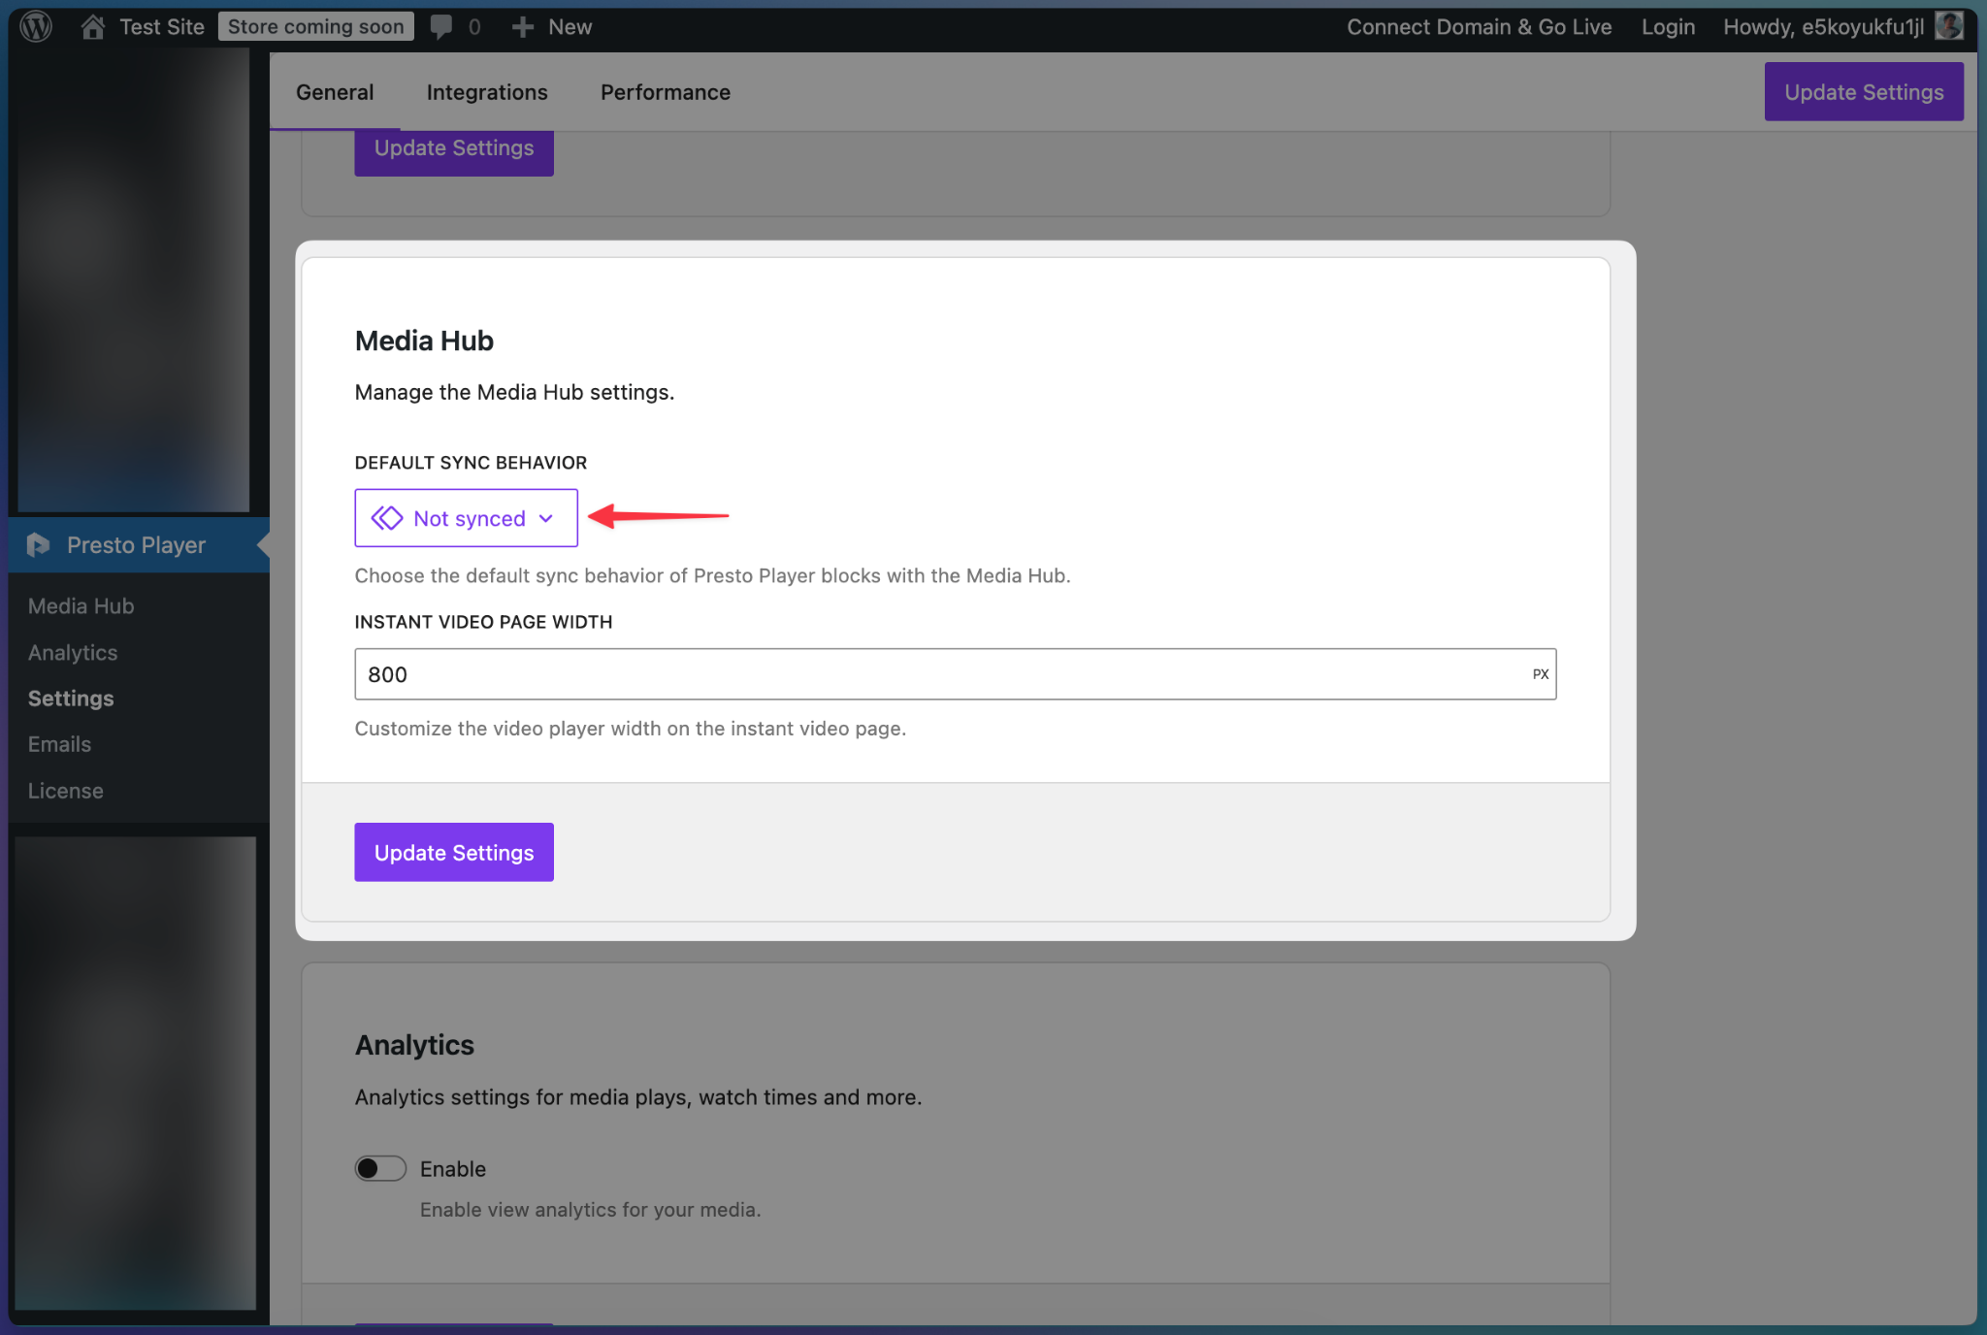Switch to the Performance tab

(665, 92)
